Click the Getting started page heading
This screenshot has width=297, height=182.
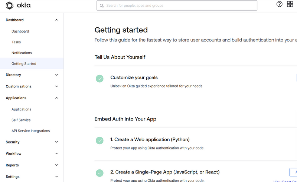(x=121, y=30)
